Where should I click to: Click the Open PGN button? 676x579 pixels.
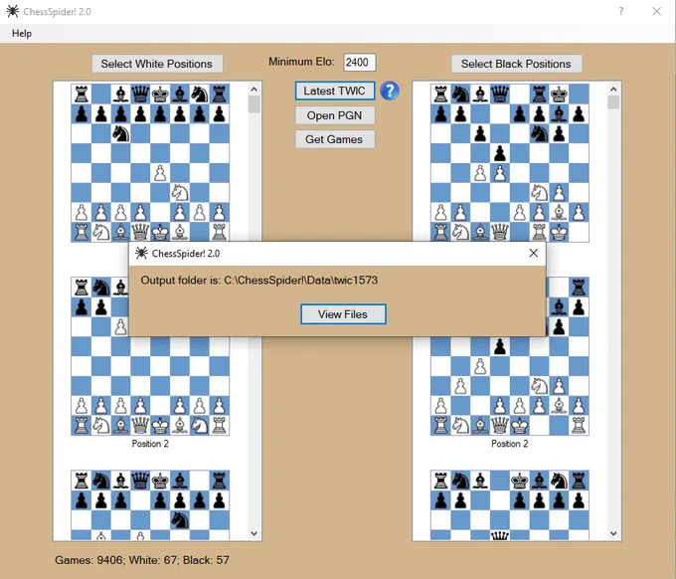click(x=335, y=115)
